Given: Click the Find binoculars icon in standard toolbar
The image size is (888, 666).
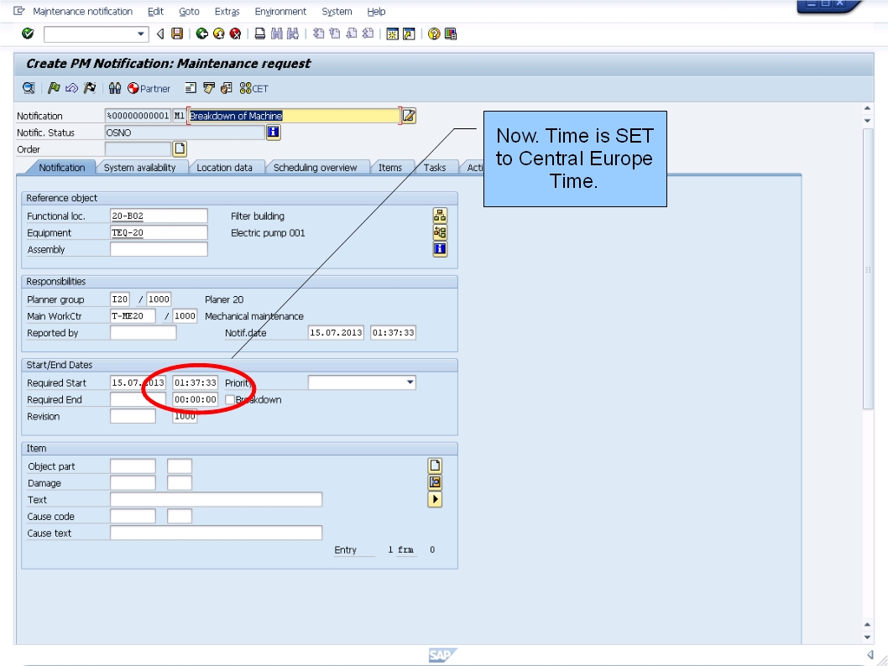Looking at the screenshot, I should pos(276,34).
